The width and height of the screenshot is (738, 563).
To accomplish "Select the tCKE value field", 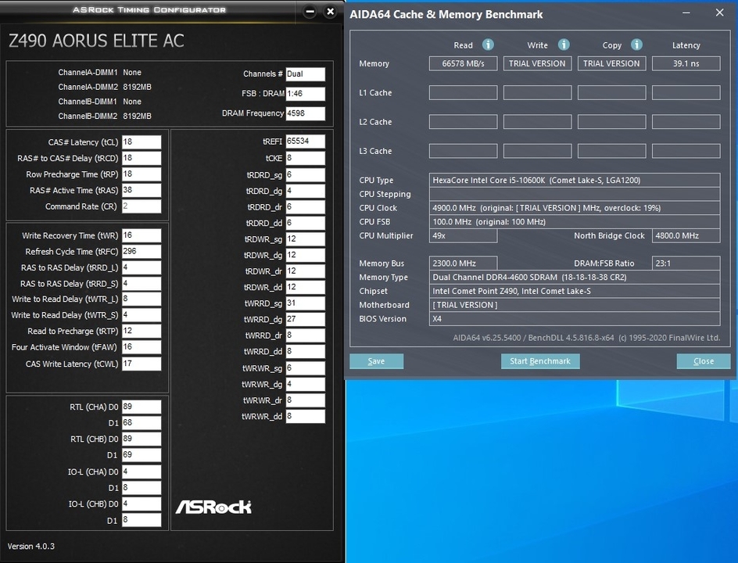I will point(305,158).
